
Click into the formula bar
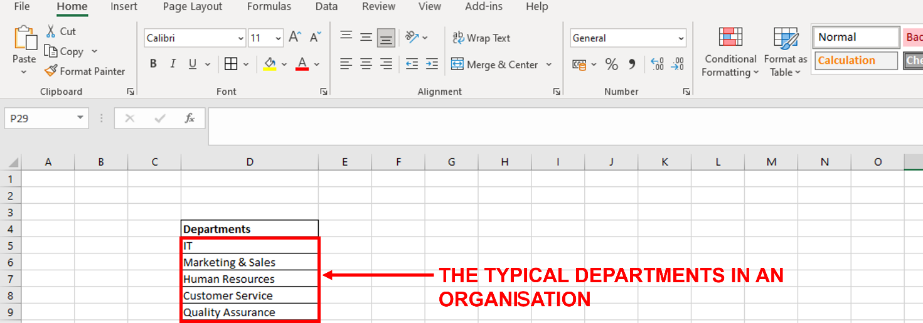(x=565, y=126)
